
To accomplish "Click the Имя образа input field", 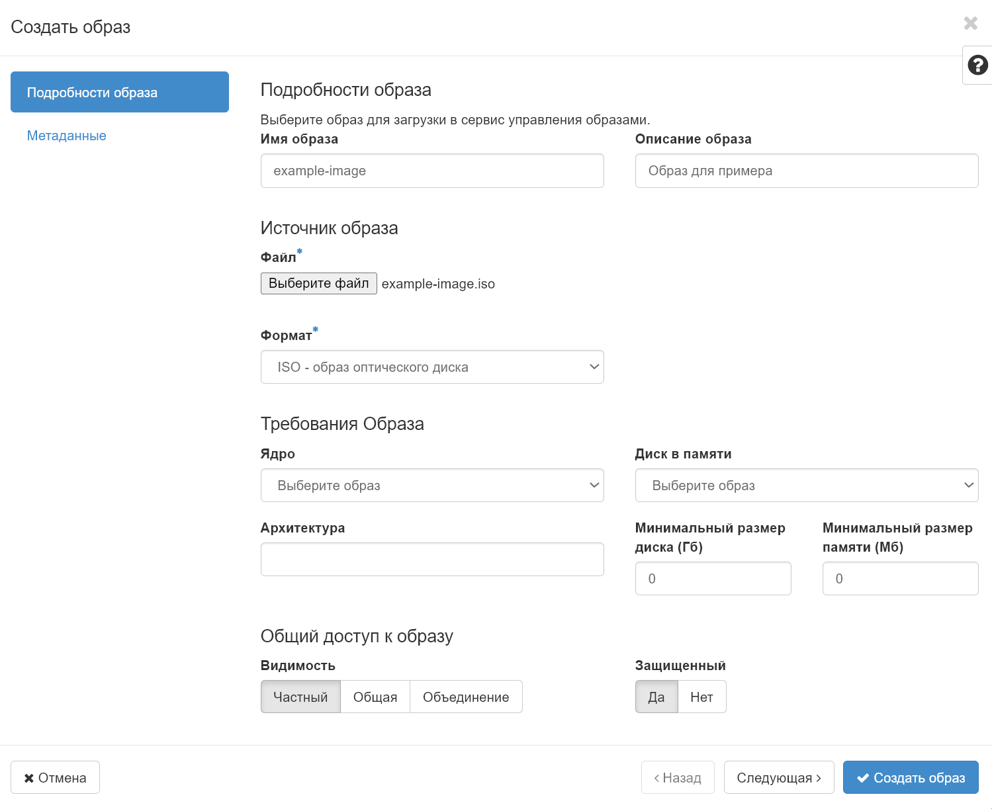I will 432,171.
